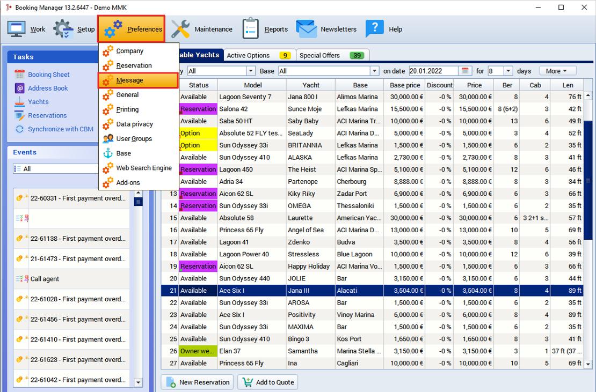Select event 22-61138 First payment overdue
596x392 pixels.
72,239
